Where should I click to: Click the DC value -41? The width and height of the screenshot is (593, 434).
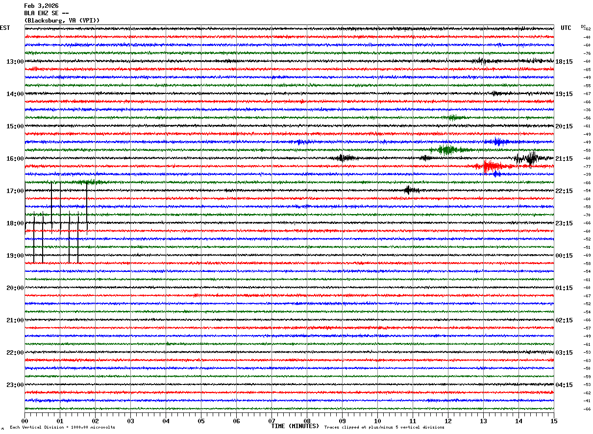(587, 401)
